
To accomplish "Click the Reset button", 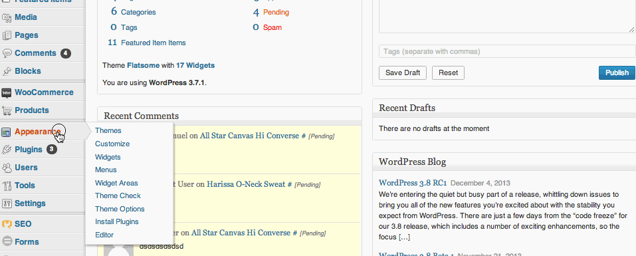I will pos(448,72).
